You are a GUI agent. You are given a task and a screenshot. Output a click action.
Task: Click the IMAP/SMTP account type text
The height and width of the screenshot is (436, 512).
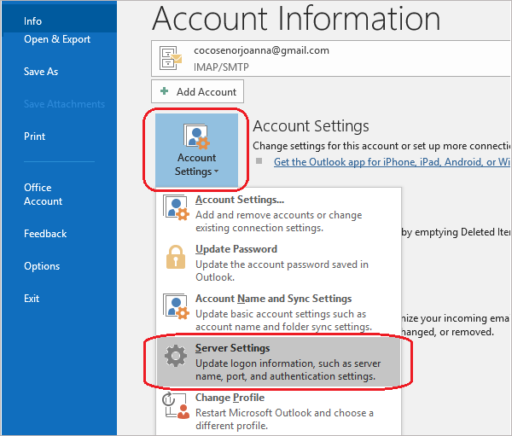pos(221,67)
